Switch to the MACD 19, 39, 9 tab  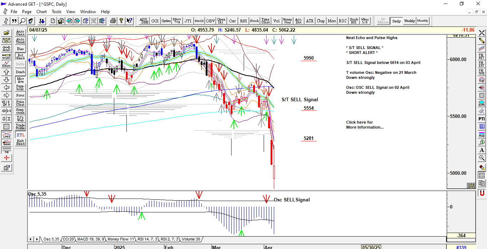coord(91,239)
